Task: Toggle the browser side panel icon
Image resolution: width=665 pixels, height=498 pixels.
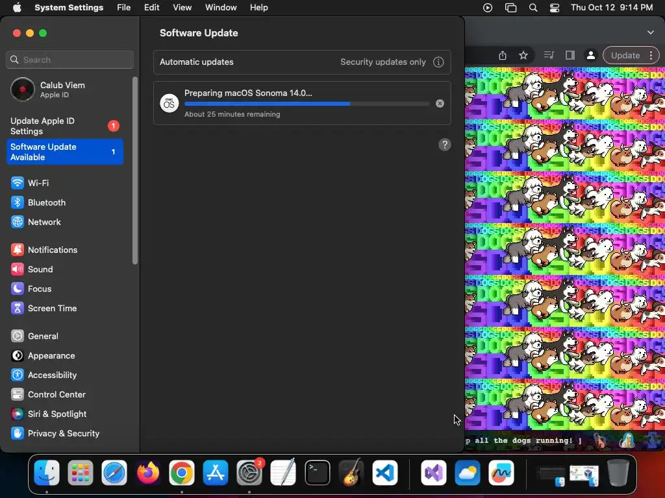Action: [x=570, y=56]
